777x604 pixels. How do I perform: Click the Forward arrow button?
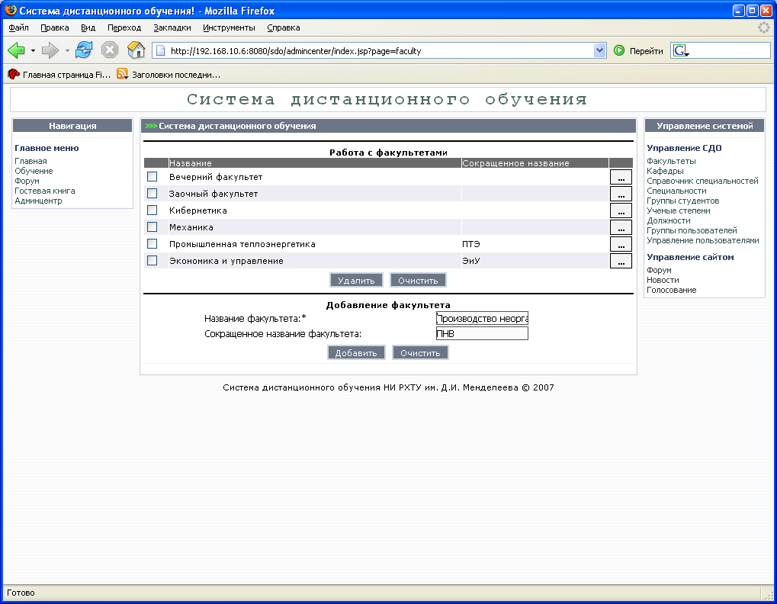50,50
